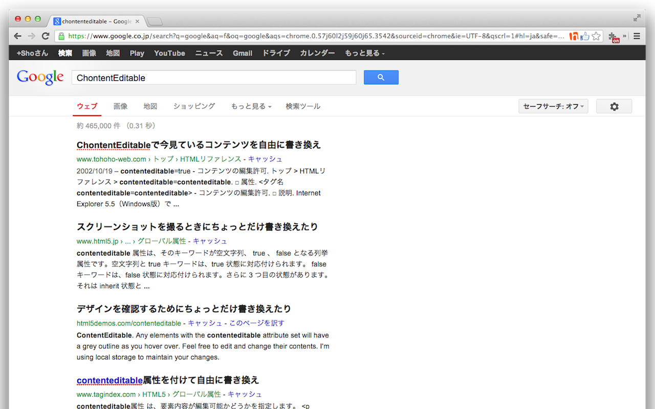Screen dimensions: 655x409
Task: Open ニュース in the black Google bar
Action: pos(209,53)
